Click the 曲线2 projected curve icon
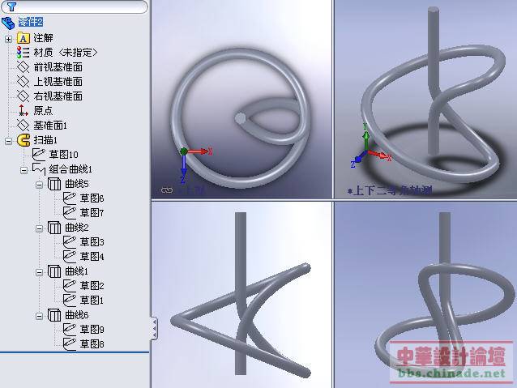The width and height of the screenshot is (517, 388). (54, 227)
